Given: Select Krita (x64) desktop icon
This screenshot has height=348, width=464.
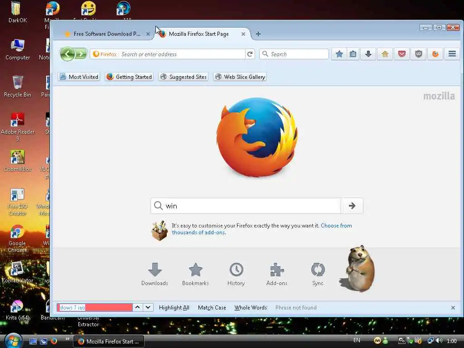Looking at the screenshot, I should pos(17,310).
